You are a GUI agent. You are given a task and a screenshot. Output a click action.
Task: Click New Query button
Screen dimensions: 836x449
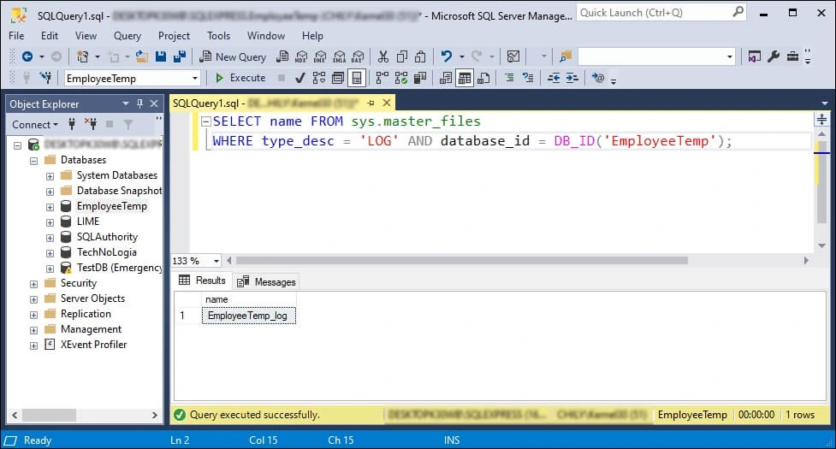pyautogui.click(x=233, y=57)
